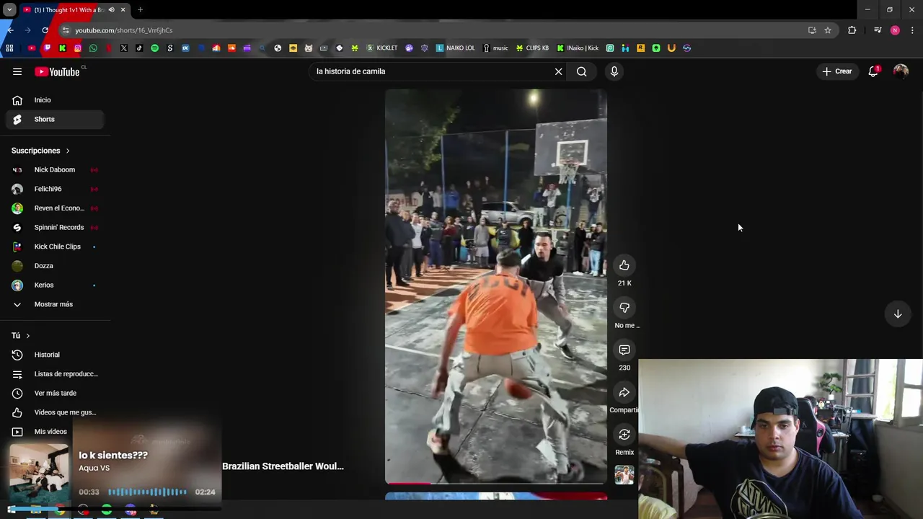The width and height of the screenshot is (923, 519).
Task: Open the Spotify bookmark
Action: [x=154, y=48]
